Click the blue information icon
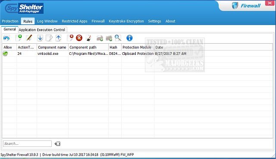 tap(129, 38)
